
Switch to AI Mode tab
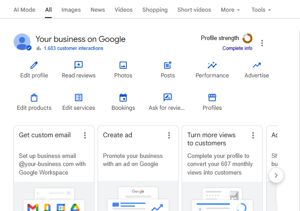click(x=24, y=10)
